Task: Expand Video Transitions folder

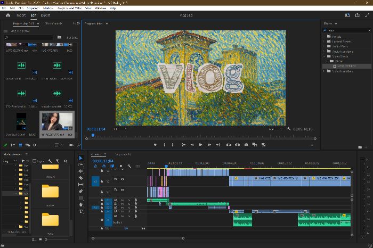Action: (x=324, y=71)
